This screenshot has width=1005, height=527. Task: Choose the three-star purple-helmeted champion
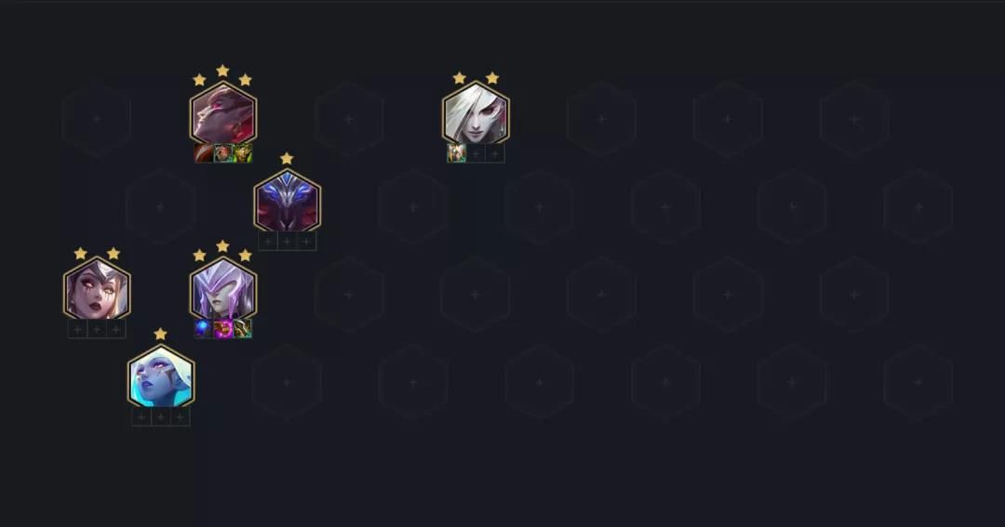(x=223, y=289)
